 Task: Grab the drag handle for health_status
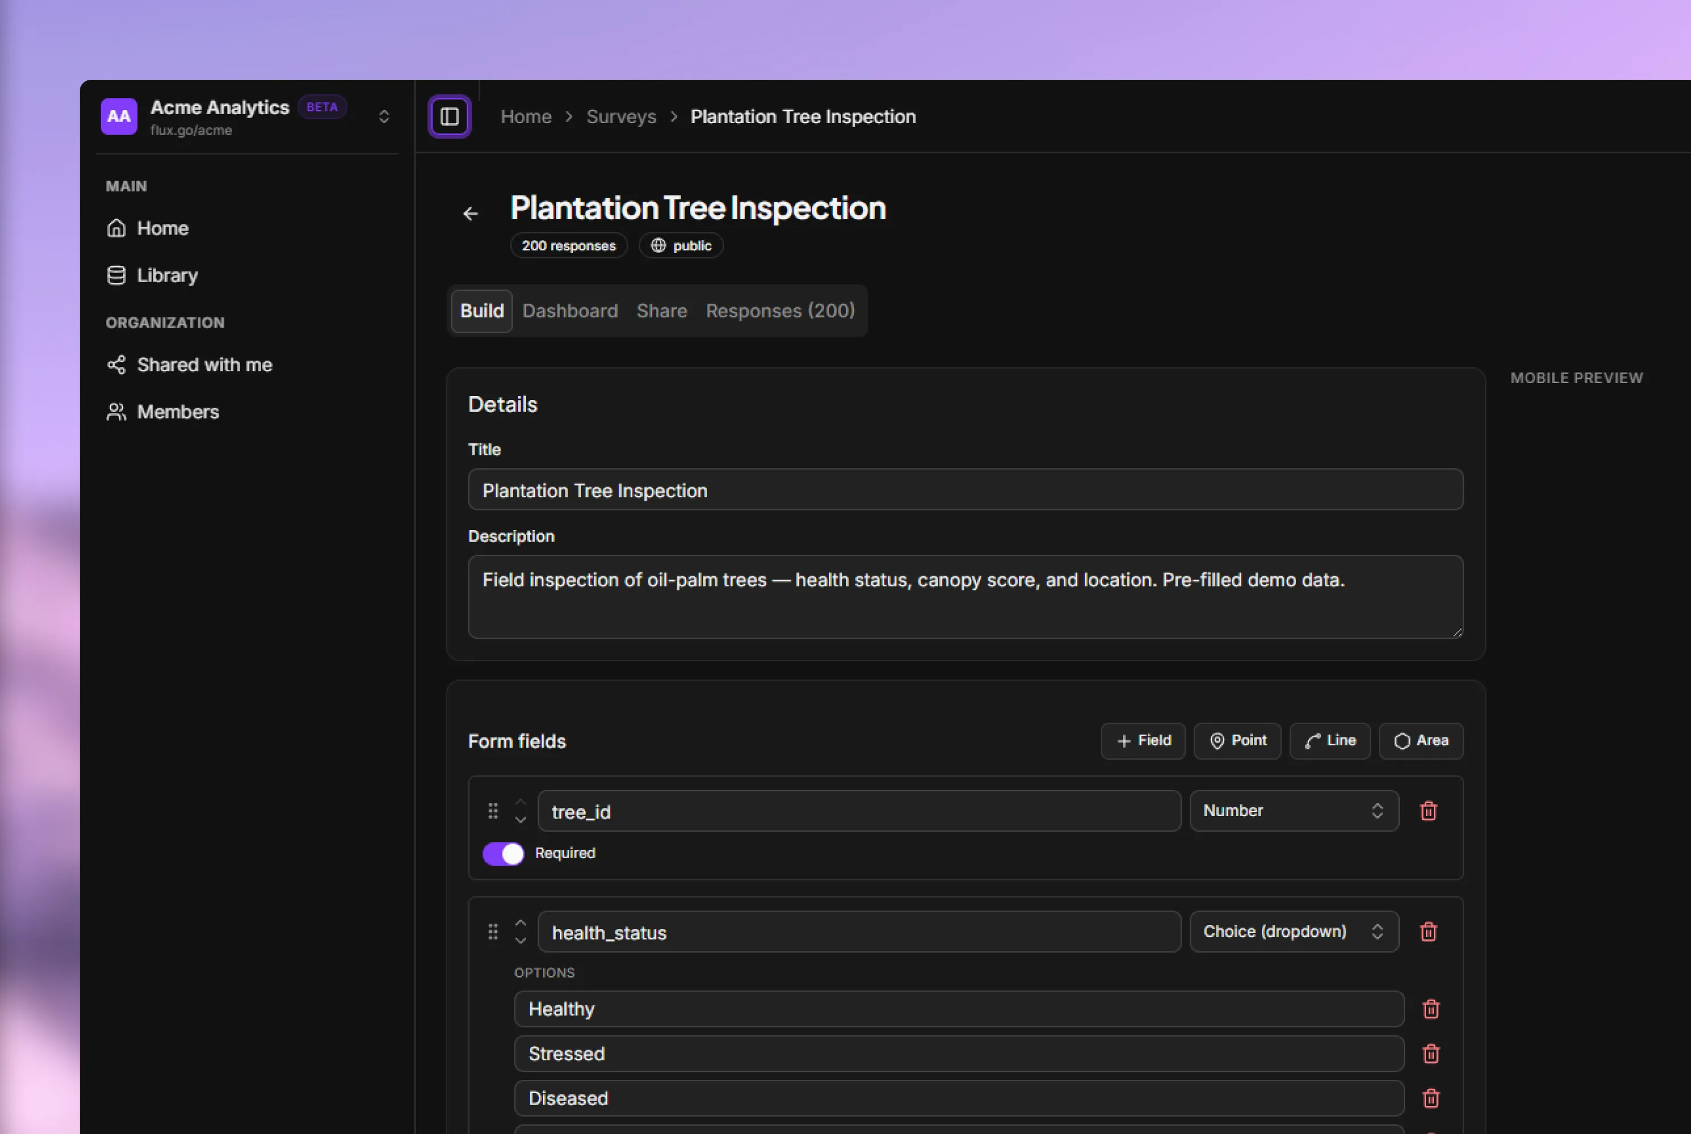[x=492, y=932]
